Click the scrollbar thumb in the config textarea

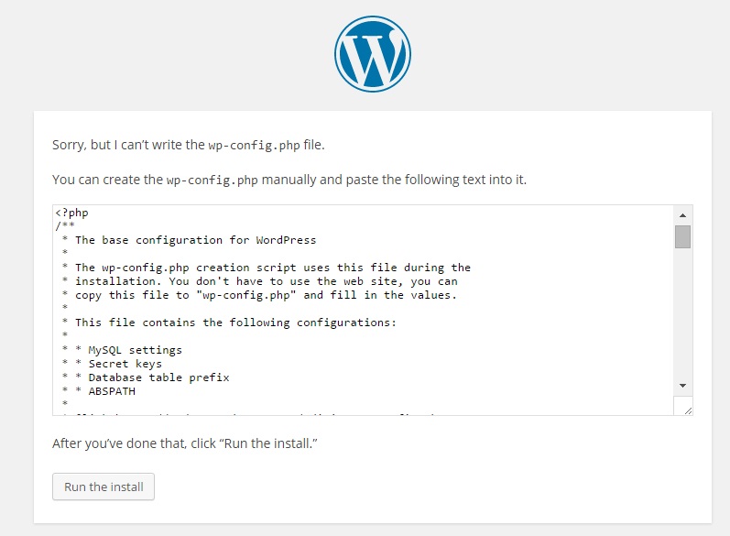[682, 236]
